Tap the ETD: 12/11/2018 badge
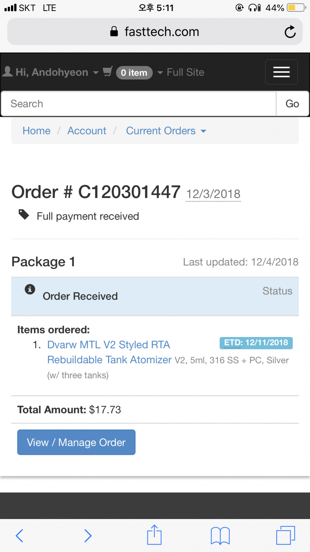This screenshot has width=310, height=552. [256, 343]
